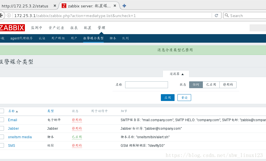Go to 用户 submenu
Screen dimensions: 266x161
[74, 38]
